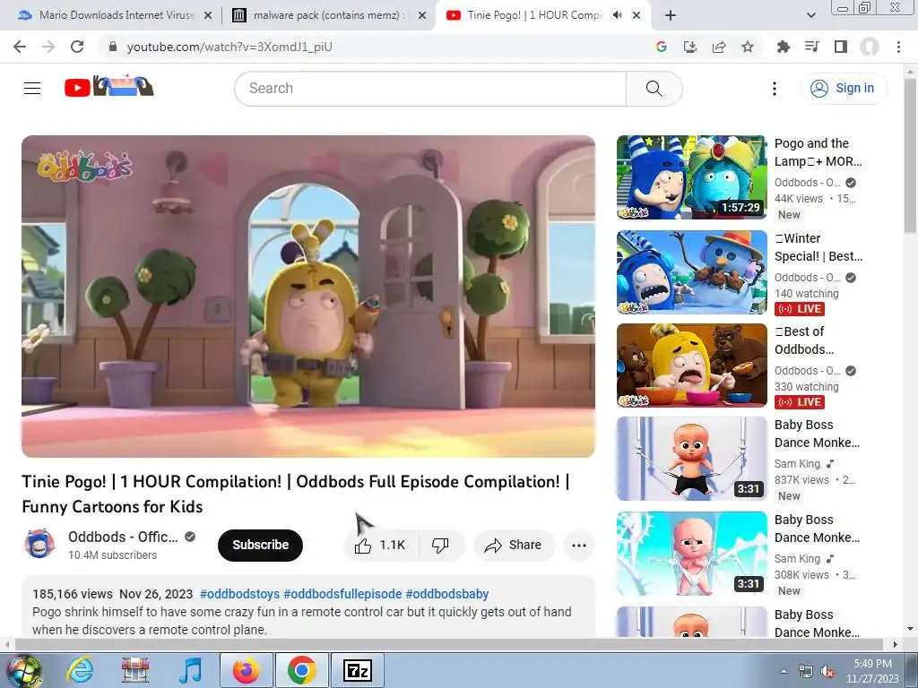Mute the tab via speaker icon
The height and width of the screenshot is (688, 918).
click(617, 15)
